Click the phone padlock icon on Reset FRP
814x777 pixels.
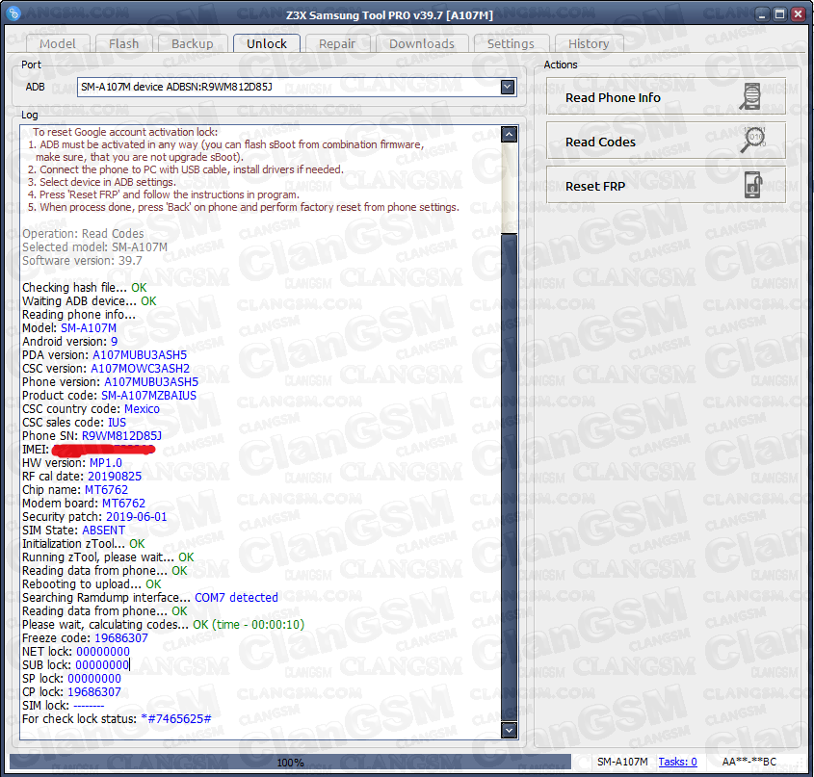(x=752, y=185)
